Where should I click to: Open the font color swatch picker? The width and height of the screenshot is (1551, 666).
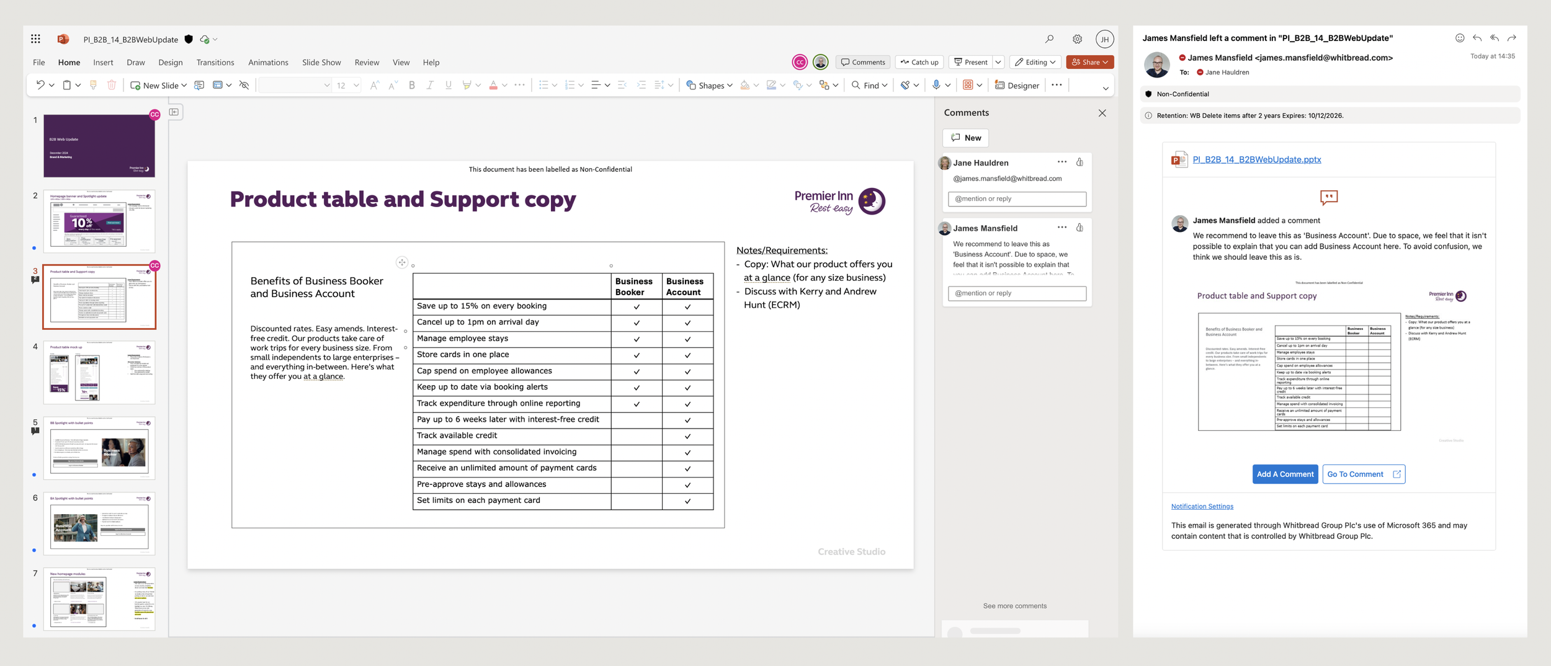click(492, 86)
